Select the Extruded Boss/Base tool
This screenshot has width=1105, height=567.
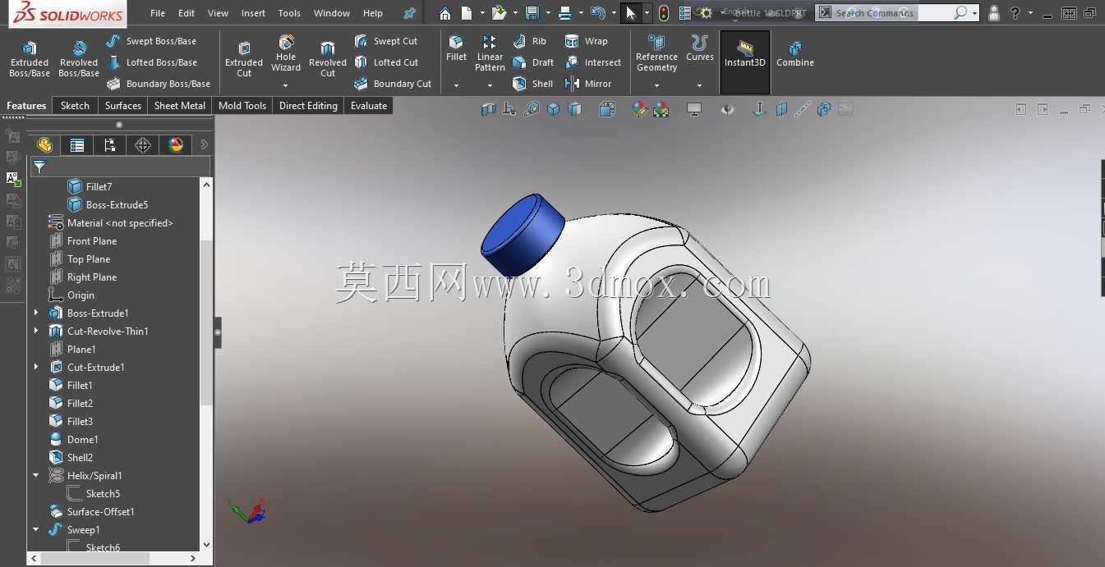tap(30, 59)
